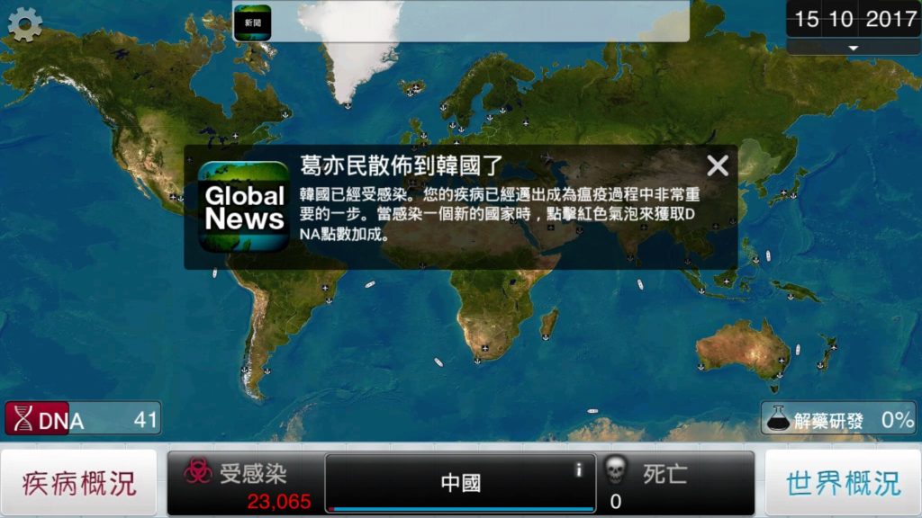Image resolution: width=922 pixels, height=518 pixels.
Task: Open the DNA points counter
Action: (x=83, y=419)
